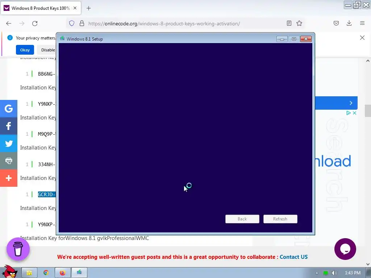
Task: Toggle reader view icon in address bar
Action: [x=289, y=23]
